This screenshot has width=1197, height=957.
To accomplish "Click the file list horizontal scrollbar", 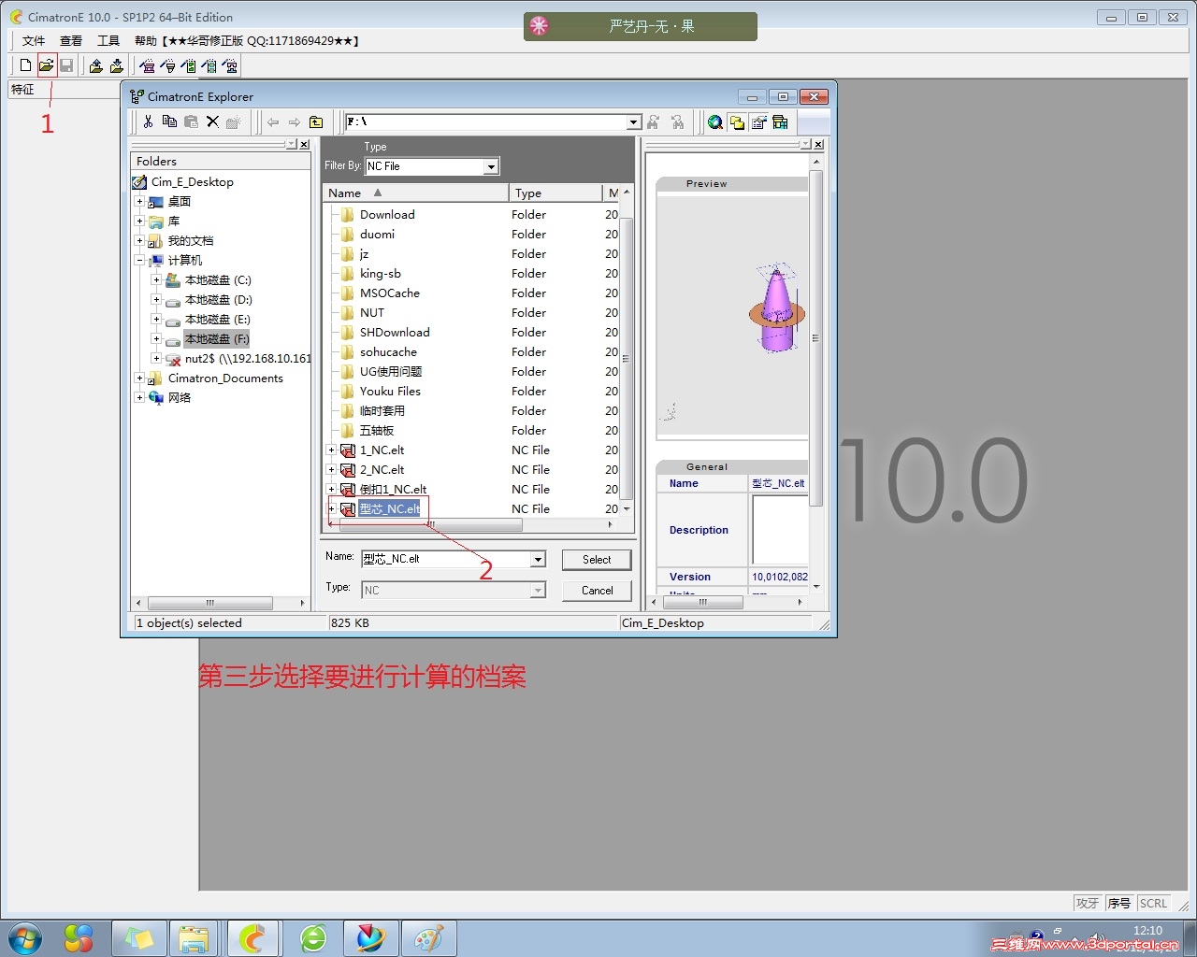I will point(469,525).
